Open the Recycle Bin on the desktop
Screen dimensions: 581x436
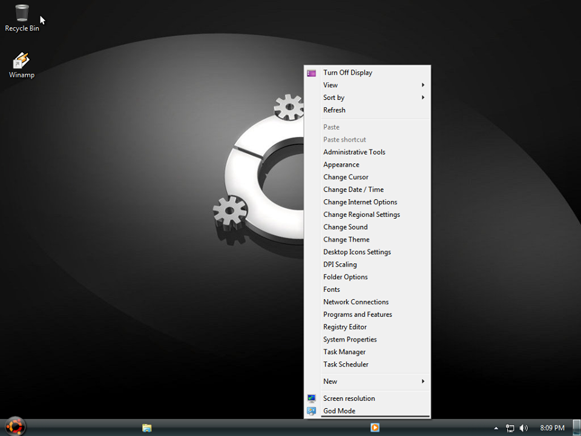22,12
